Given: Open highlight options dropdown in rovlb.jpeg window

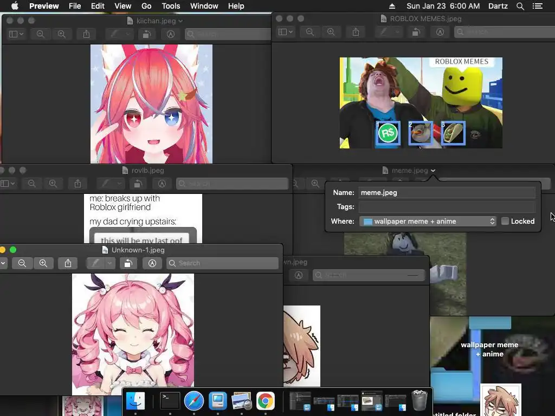Looking at the screenshot, I should [119, 184].
